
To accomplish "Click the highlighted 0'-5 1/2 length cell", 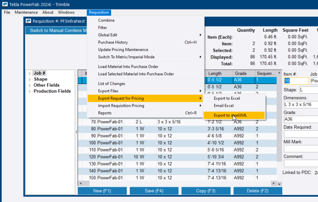I will pos(220,80).
